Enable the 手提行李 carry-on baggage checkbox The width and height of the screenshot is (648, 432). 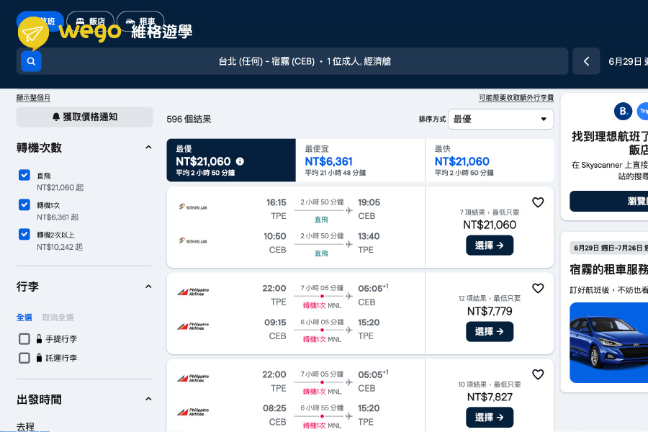pos(24,338)
